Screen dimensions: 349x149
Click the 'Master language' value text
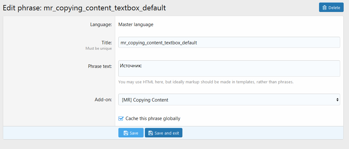tap(136, 25)
